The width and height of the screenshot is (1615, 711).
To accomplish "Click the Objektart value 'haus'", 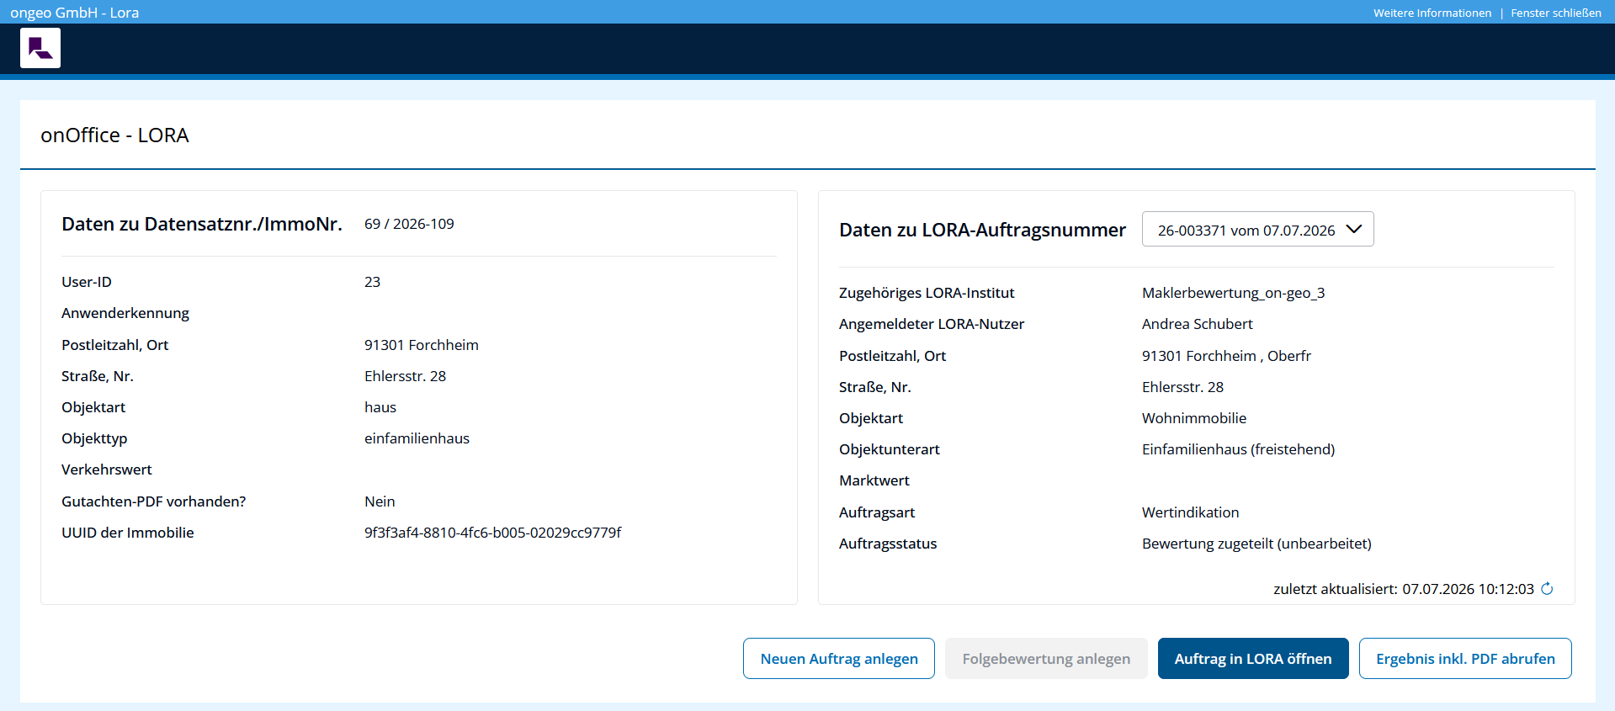I will [x=380, y=407].
